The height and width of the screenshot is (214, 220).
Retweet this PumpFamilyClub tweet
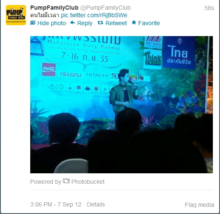[x=116, y=23]
